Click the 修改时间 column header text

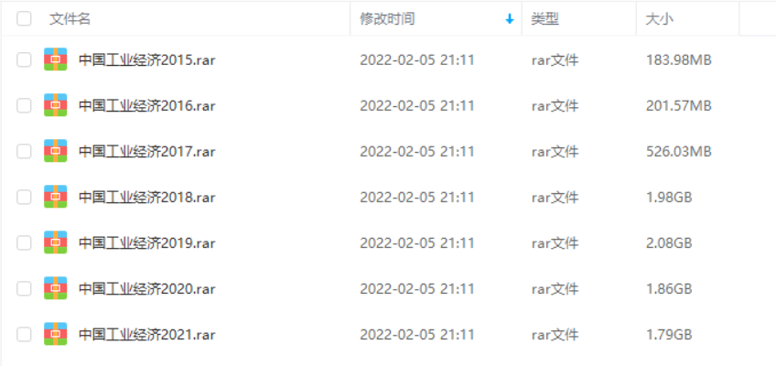[387, 19]
